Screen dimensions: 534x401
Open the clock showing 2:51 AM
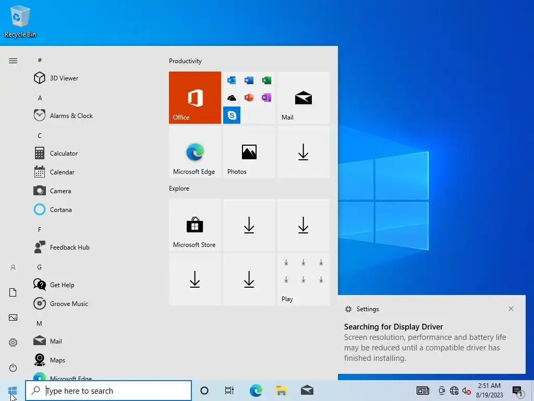click(x=489, y=391)
